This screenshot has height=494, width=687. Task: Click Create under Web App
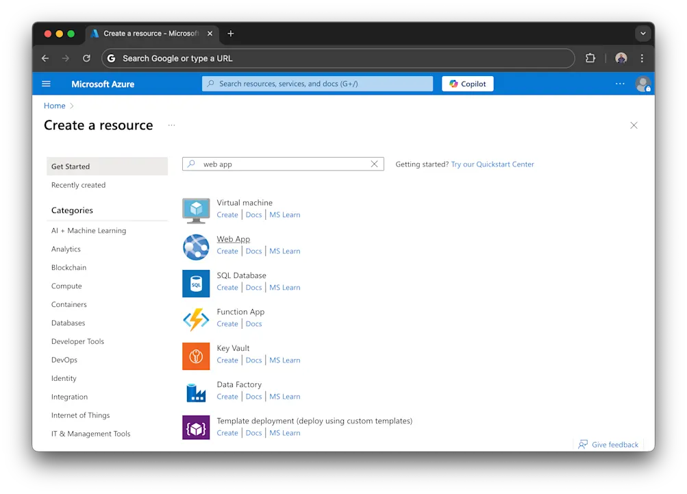pos(227,251)
